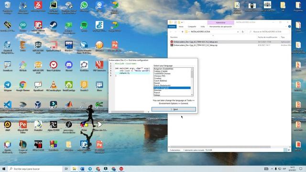
Task: Click the Explorer horizontal scrollbar
Action: click(x=220, y=147)
